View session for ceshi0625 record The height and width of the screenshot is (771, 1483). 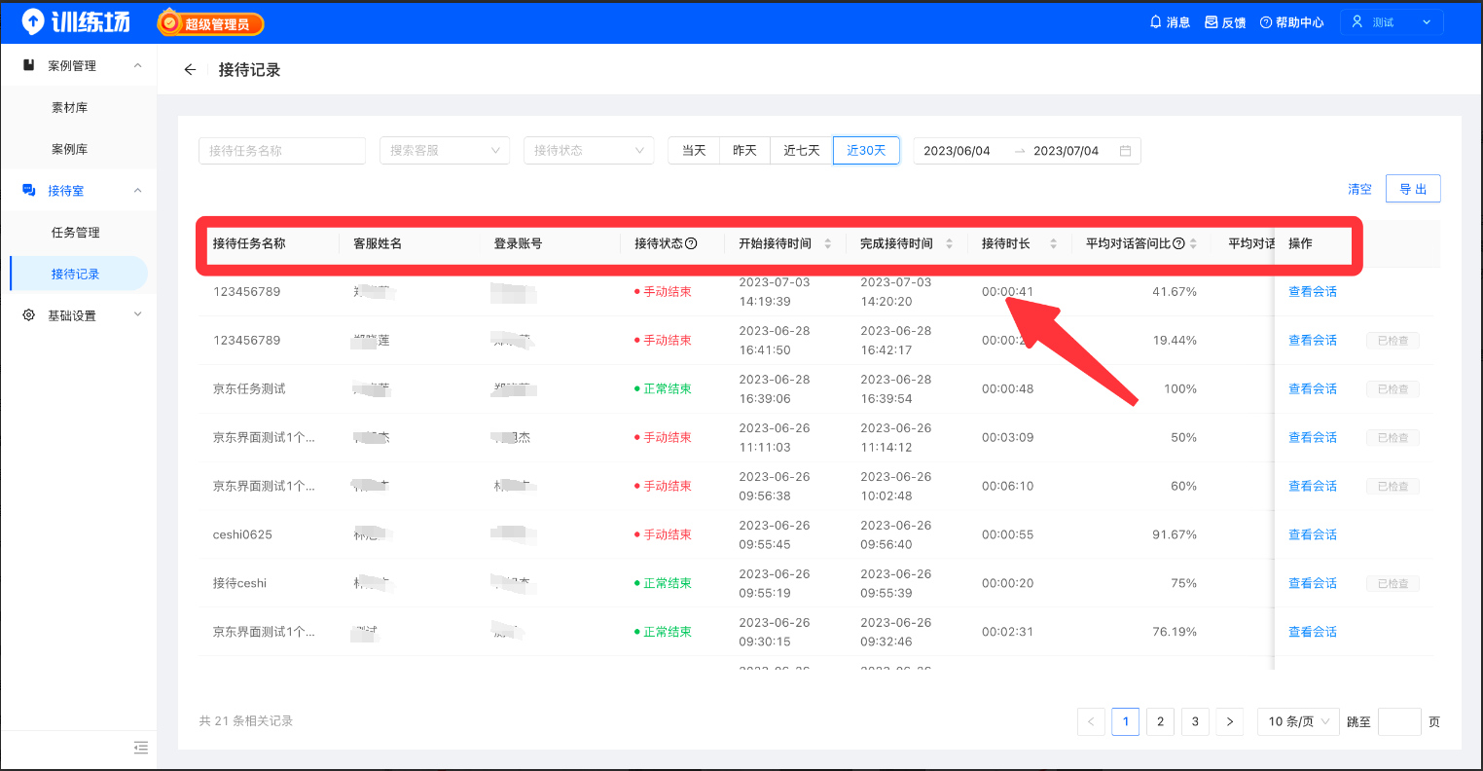pyautogui.click(x=1313, y=535)
